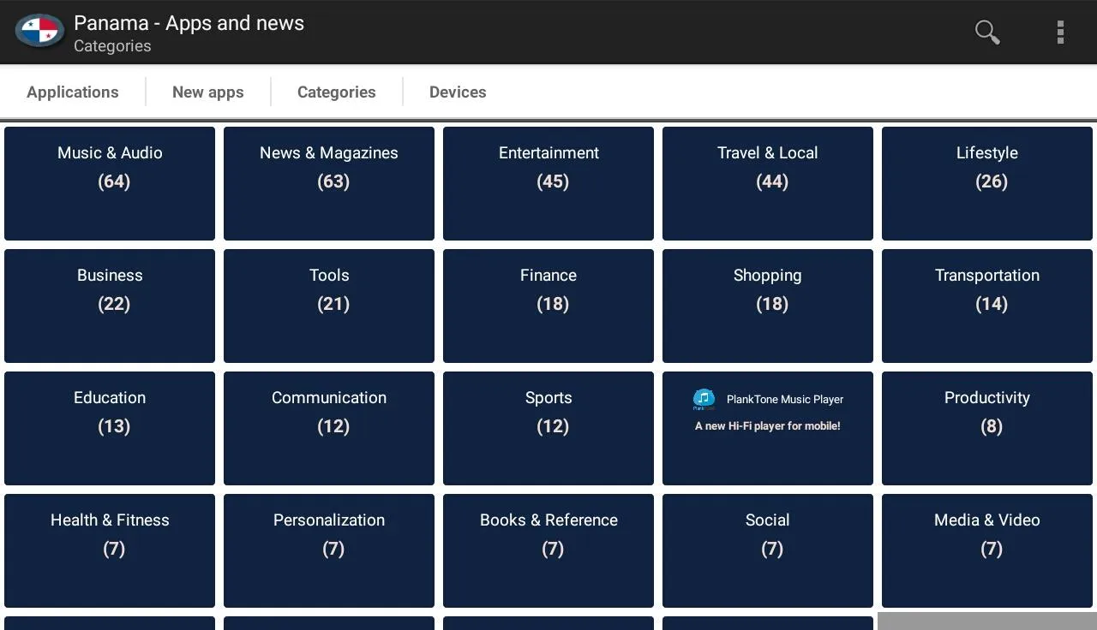Tap the 'Panama - Apps and news' title
This screenshot has width=1097, height=630.
tap(189, 23)
